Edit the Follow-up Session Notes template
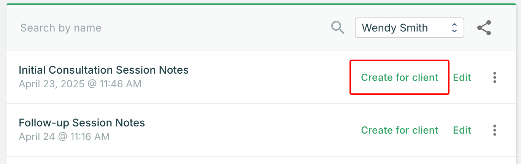This screenshot has width=521, height=164. (x=462, y=130)
